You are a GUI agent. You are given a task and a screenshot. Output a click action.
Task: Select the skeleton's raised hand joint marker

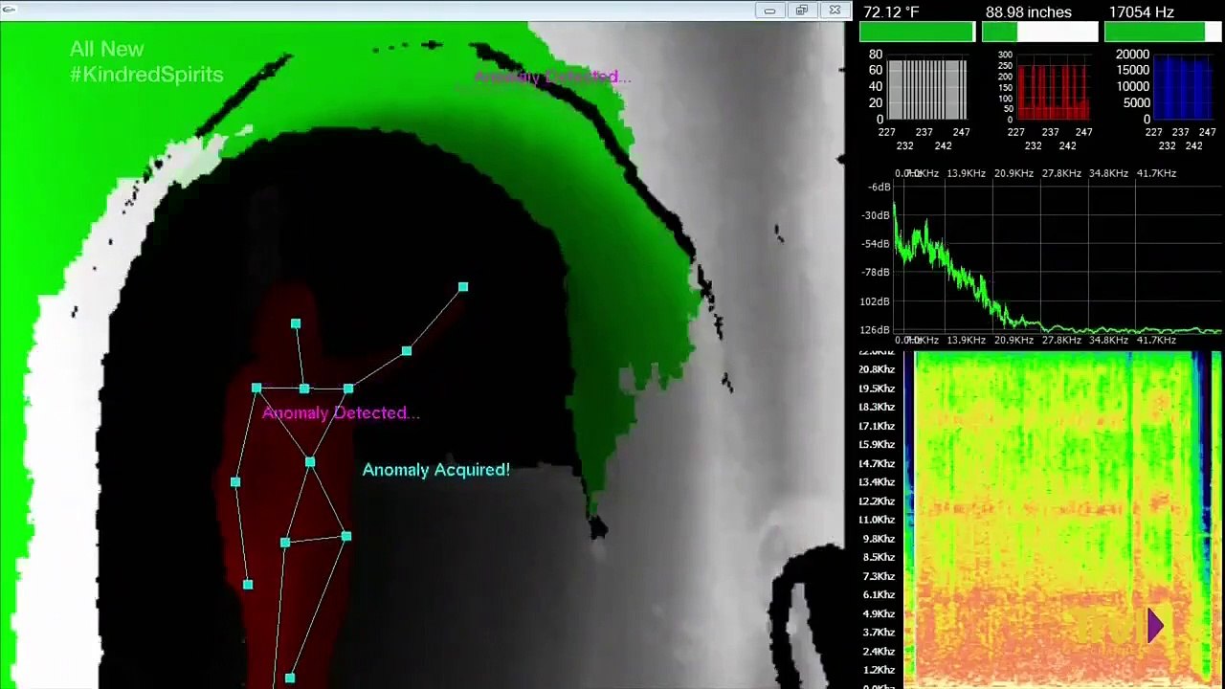tap(463, 287)
